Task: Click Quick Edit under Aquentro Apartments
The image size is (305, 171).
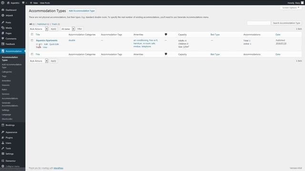Action: 54,44
